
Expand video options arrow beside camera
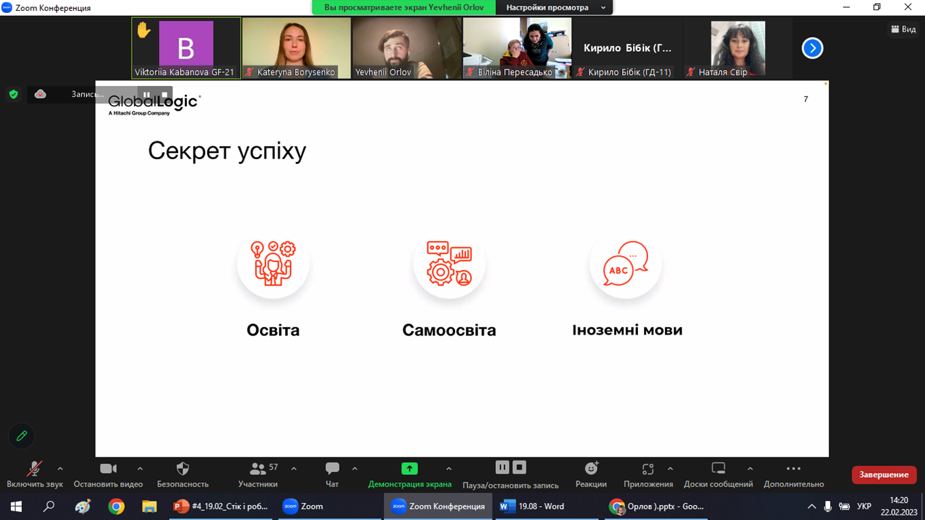pos(140,469)
